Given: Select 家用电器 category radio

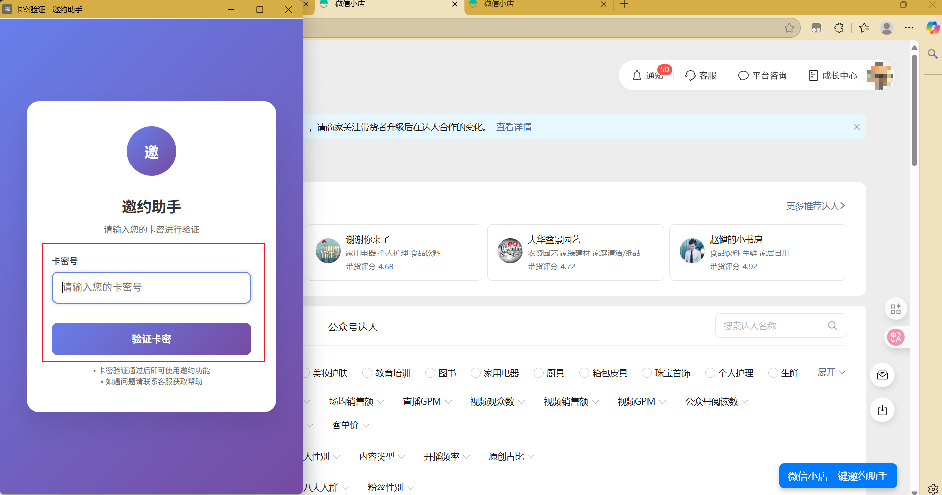Looking at the screenshot, I should (x=476, y=373).
